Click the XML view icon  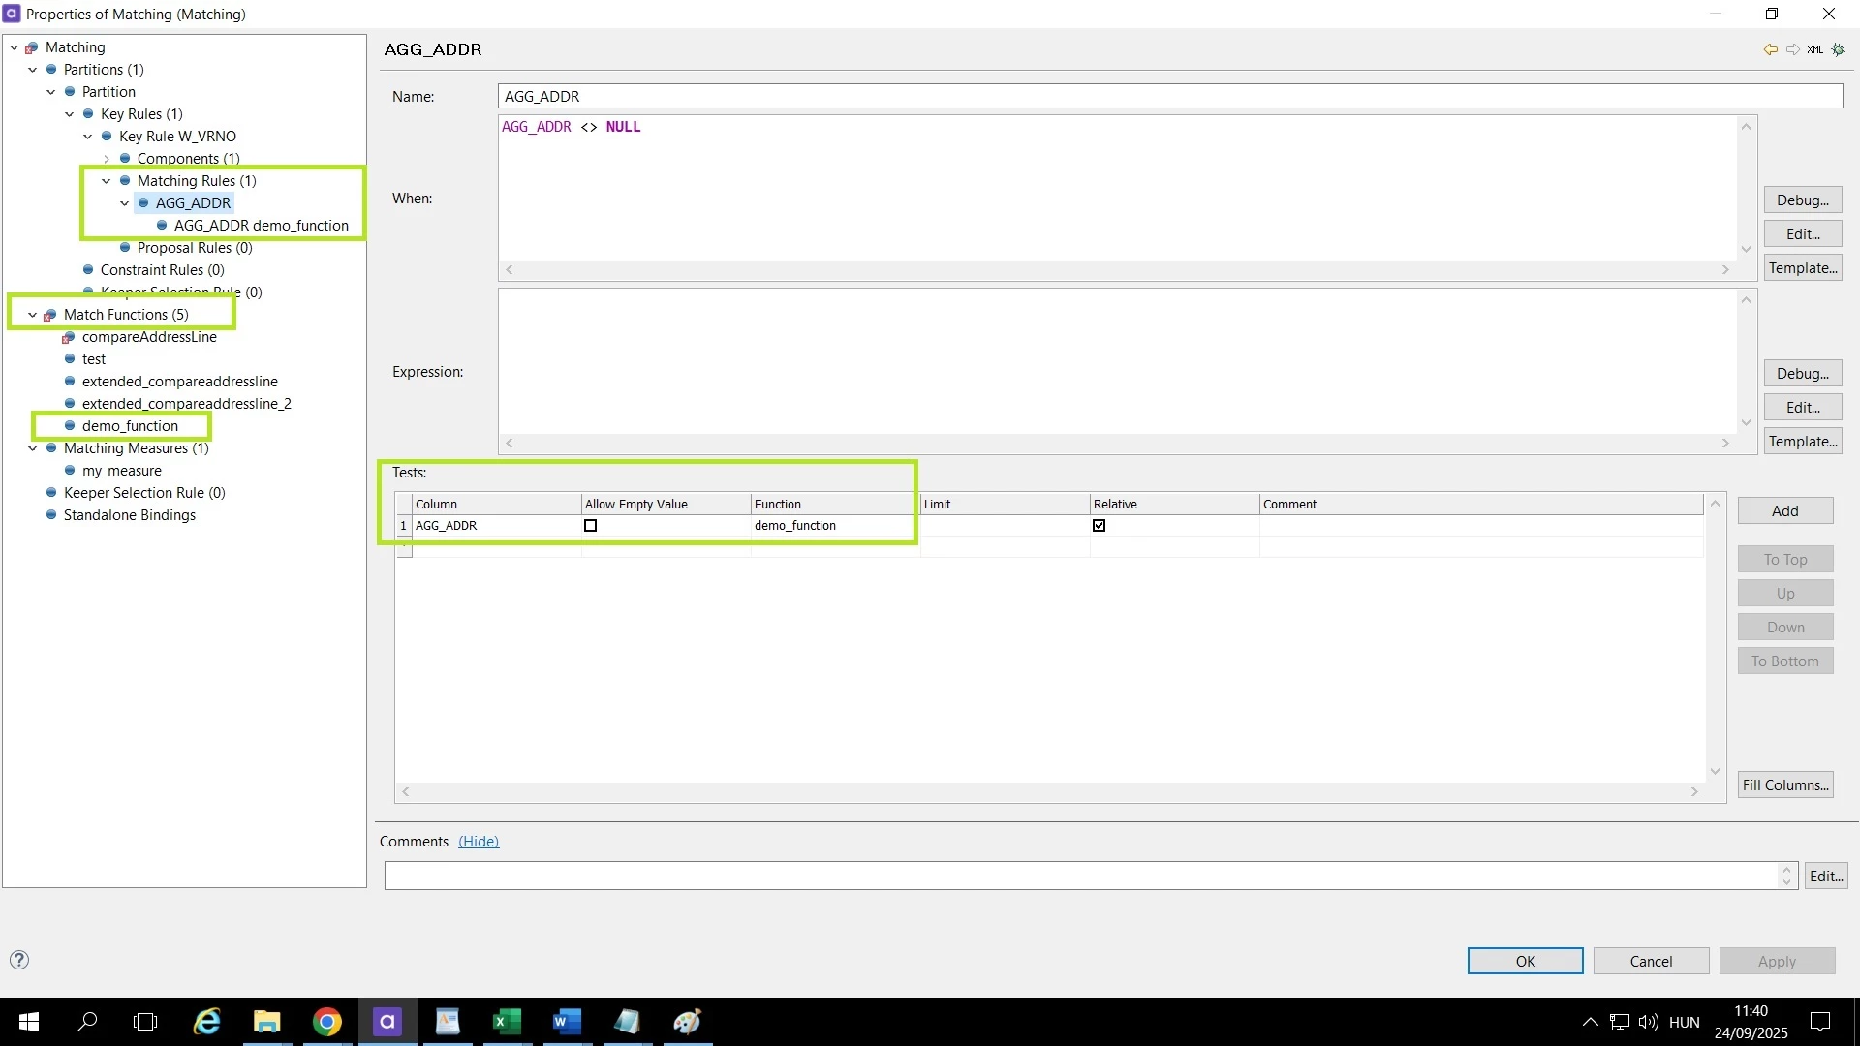[1814, 49]
